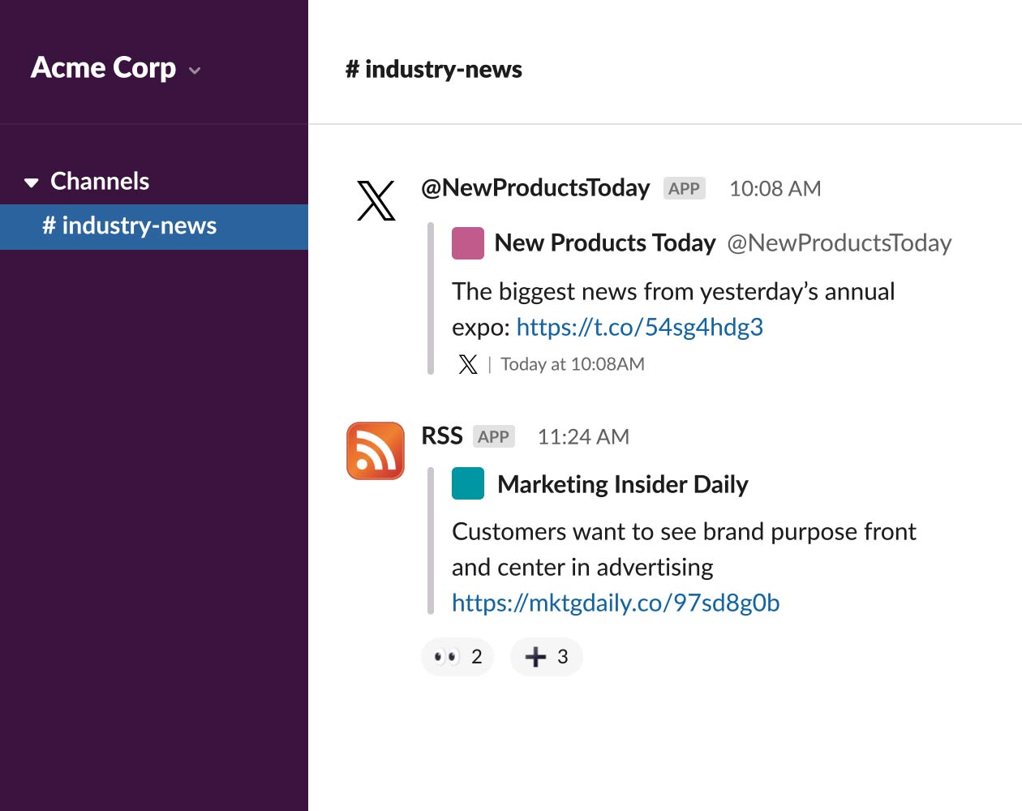The width and height of the screenshot is (1022, 811).
Task: Open the New Products Today author name
Action: click(x=605, y=242)
